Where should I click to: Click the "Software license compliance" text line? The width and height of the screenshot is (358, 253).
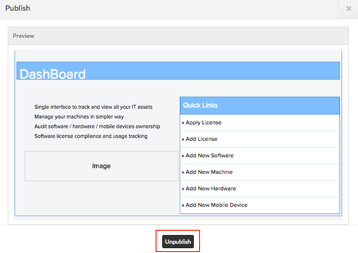[x=91, y=136]
